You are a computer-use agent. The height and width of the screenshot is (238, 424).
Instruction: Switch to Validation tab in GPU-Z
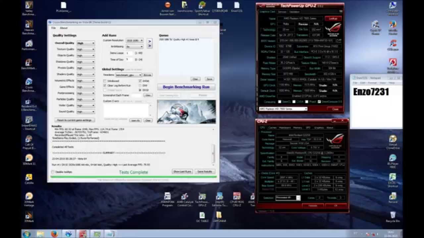tap(294, 12)
